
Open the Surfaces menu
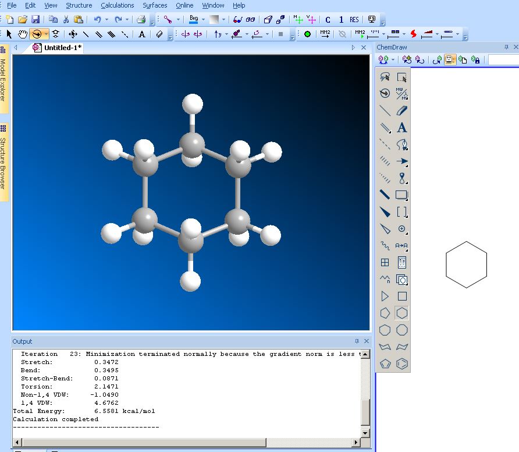155,5
